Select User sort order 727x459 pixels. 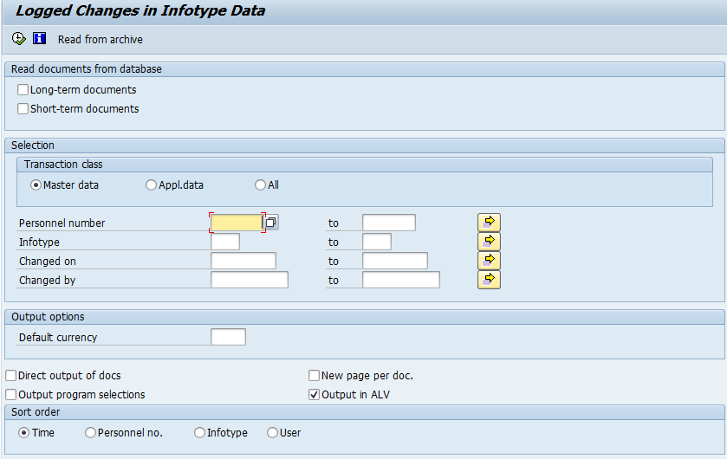click(273, 433)
